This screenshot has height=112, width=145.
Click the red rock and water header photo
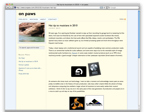(x=32, y=32)
